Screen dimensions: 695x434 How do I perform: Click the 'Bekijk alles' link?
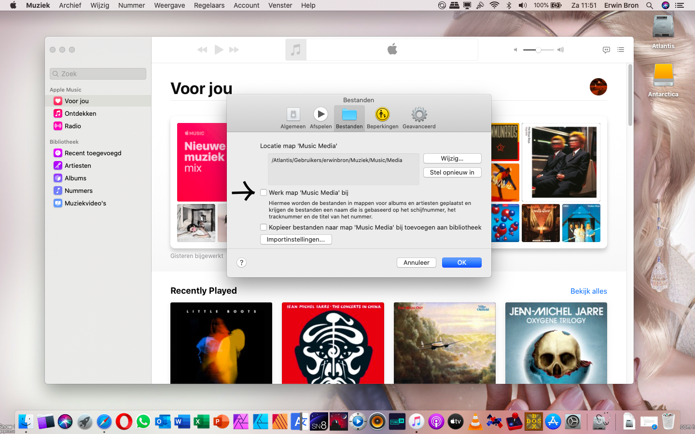(589, 291)
